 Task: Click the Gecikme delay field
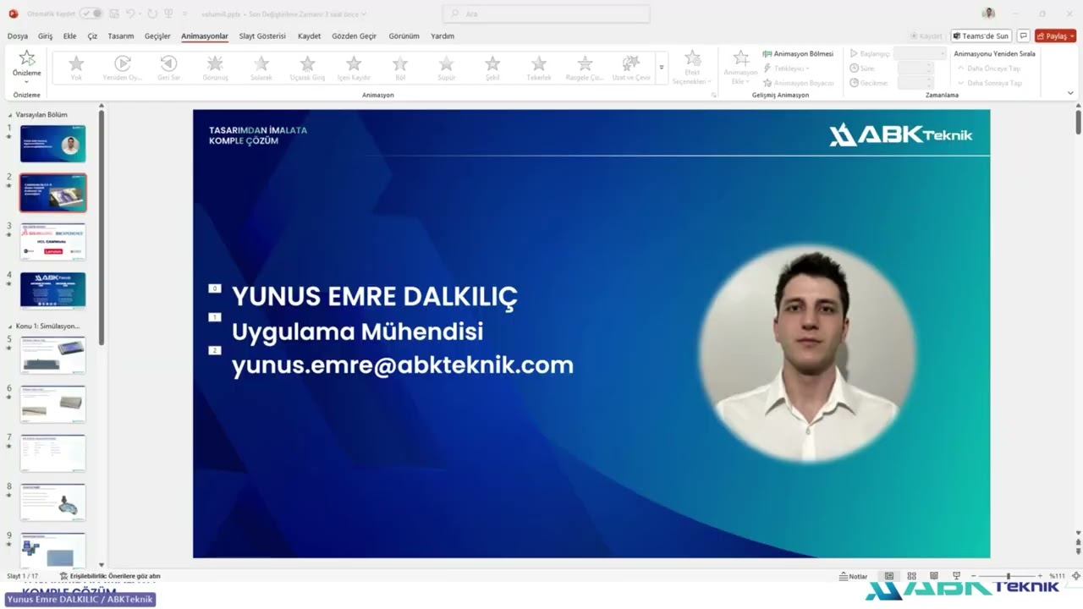point(915,83)
